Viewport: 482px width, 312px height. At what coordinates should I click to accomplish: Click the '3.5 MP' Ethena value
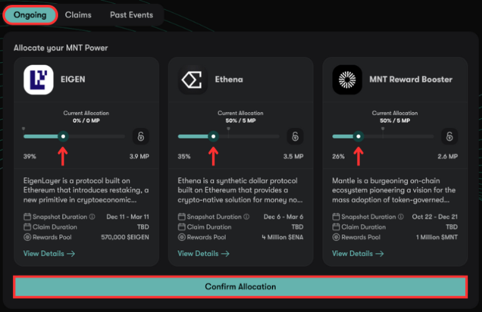pos(294,156)
